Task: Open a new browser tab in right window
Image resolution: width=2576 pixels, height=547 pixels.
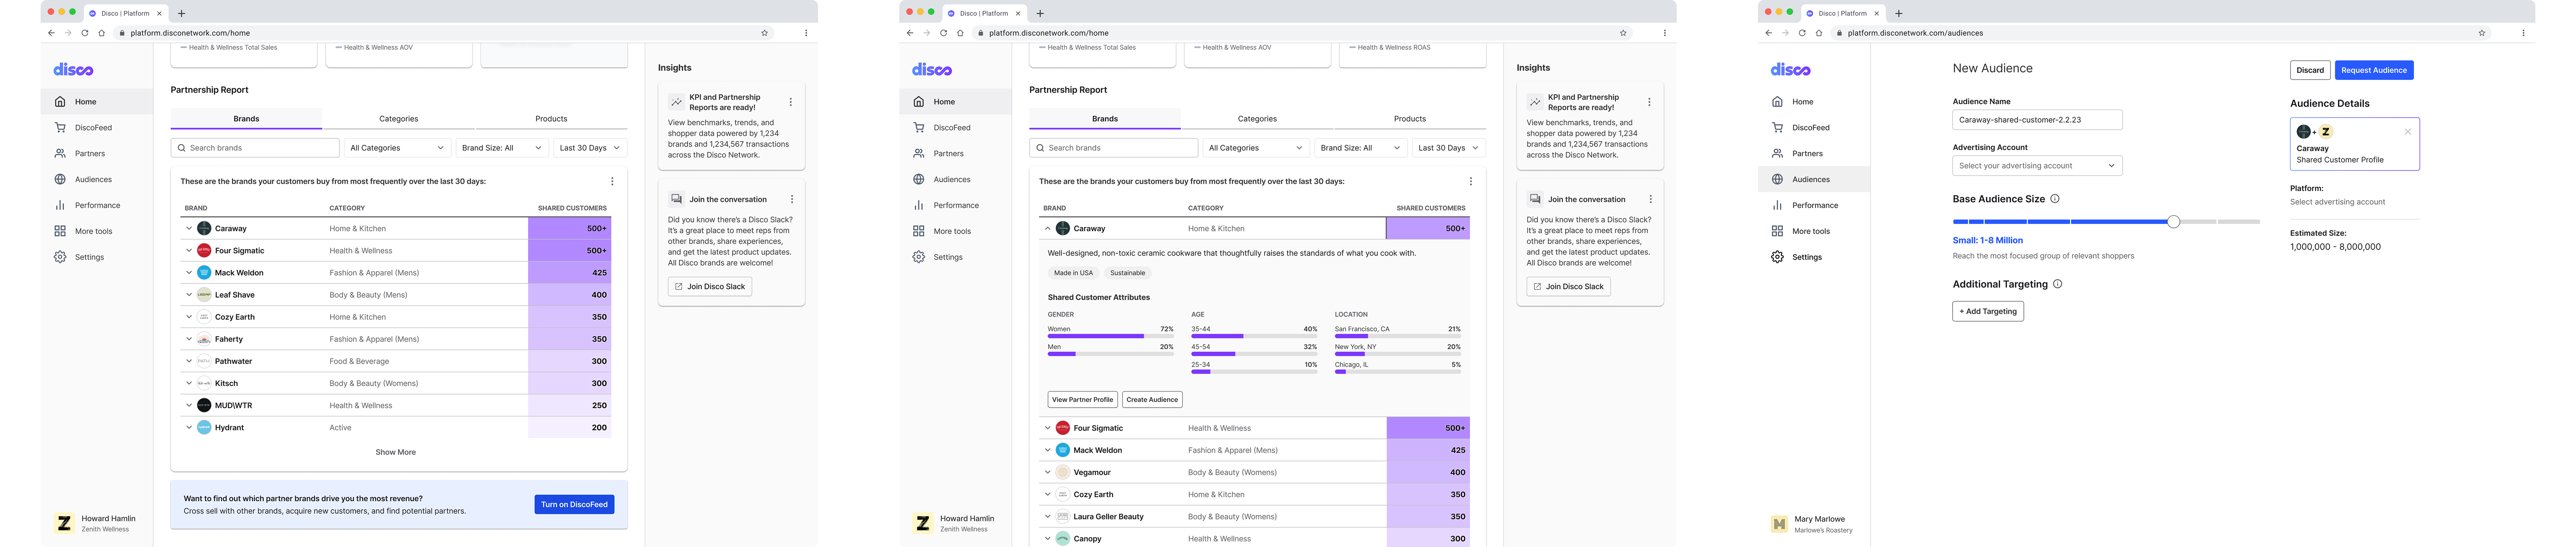Action: (x=1899, y=14)
